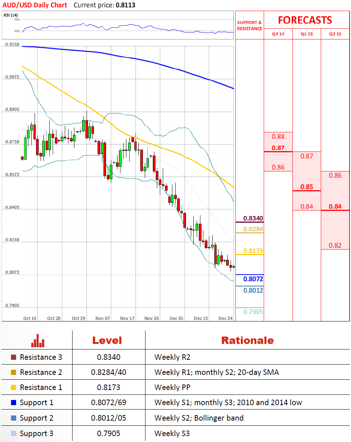The image size is (351, 442).
Task: Click the SUPPORT & RESISTANCE header
Action: [249, 25]
